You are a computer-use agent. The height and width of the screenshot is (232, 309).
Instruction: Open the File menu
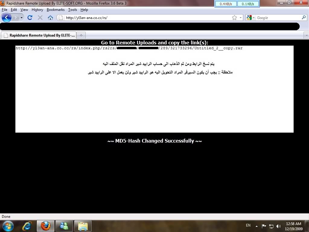pos(4,10)
